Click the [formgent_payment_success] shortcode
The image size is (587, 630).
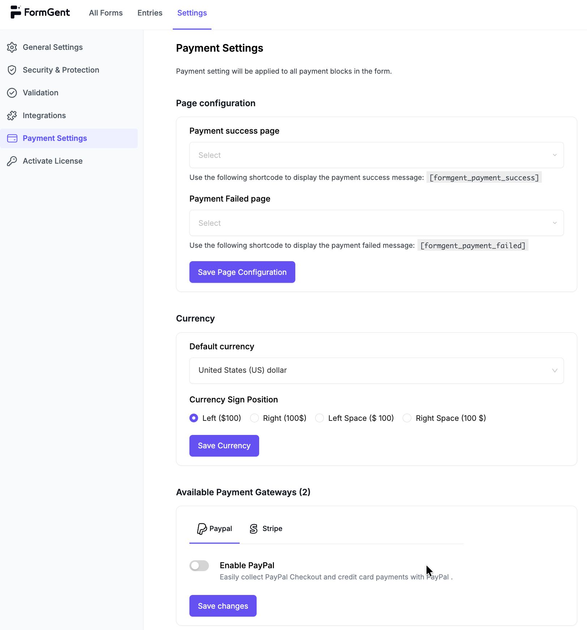484,177
